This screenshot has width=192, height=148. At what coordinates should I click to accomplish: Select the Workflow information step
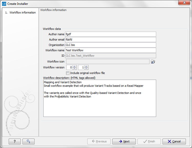(20, 13)
